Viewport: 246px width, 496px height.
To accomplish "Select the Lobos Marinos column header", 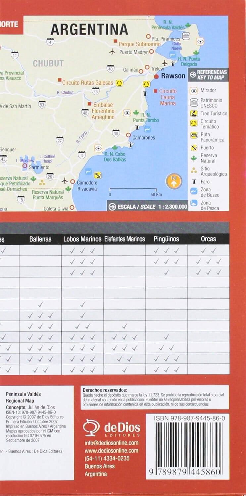I will coord(82,239).
